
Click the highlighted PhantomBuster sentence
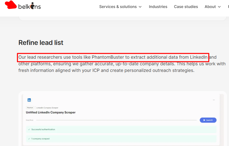(113, 57)
